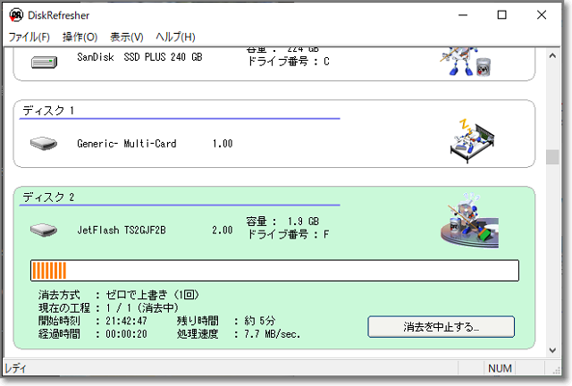572x386 pixels.
Task: Click the DiskRefresher app icon in title bar
Action: [x=16, y=15]
